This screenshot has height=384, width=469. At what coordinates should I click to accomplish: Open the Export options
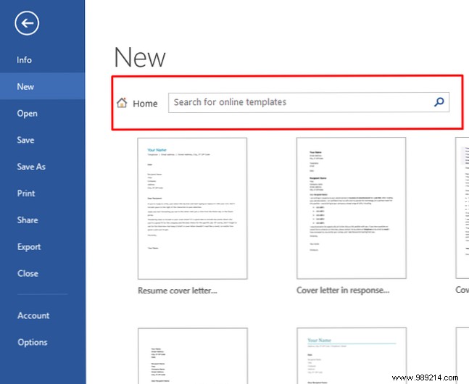[29, 247]
